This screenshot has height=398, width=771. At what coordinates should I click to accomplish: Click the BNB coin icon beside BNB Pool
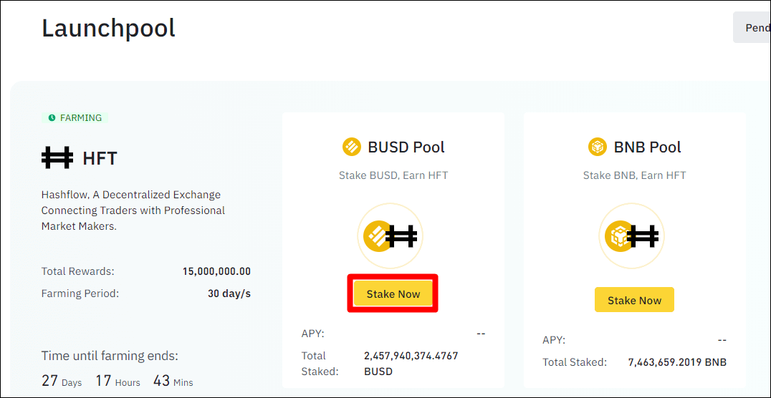tap(598, 147)
